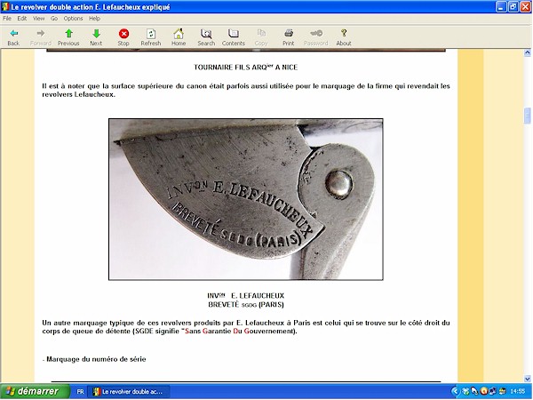Select the Le revolver double ac... taskbar button
533x400 pixels.
coord(129,392)
